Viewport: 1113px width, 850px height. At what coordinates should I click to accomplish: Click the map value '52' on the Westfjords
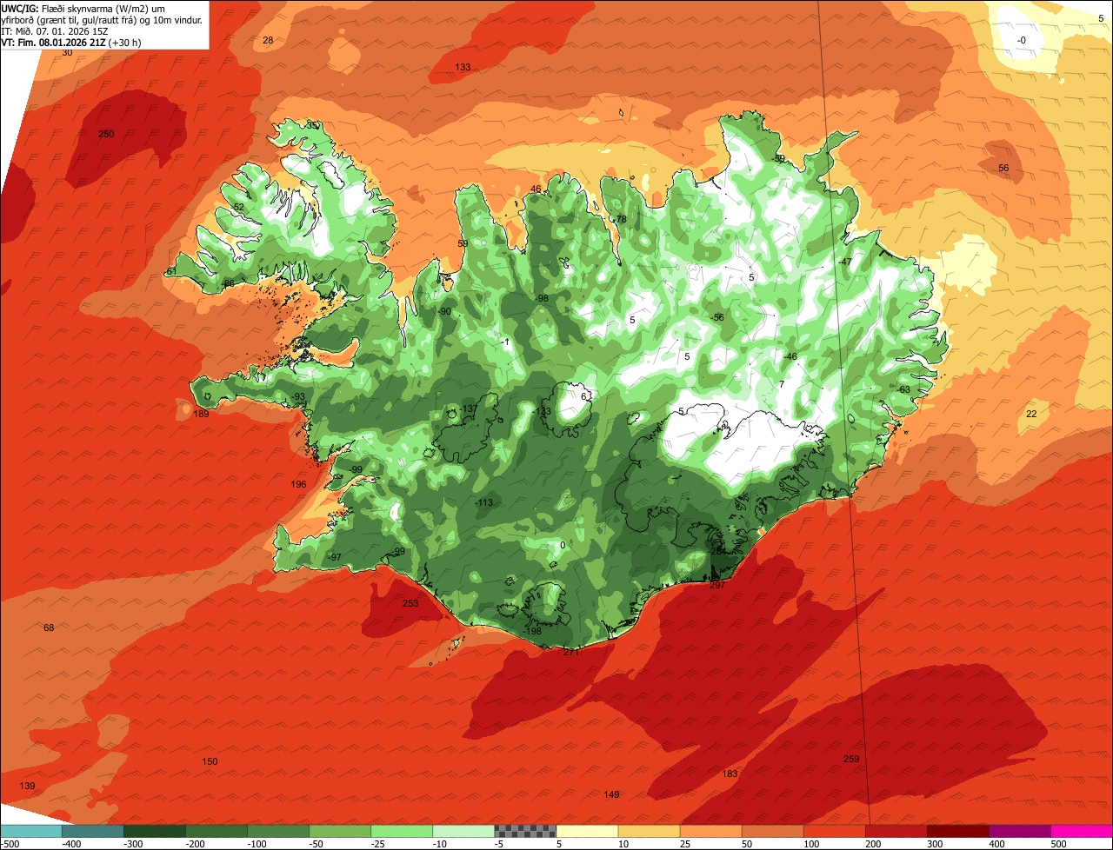pyautogui.click(x=239, y=207)
